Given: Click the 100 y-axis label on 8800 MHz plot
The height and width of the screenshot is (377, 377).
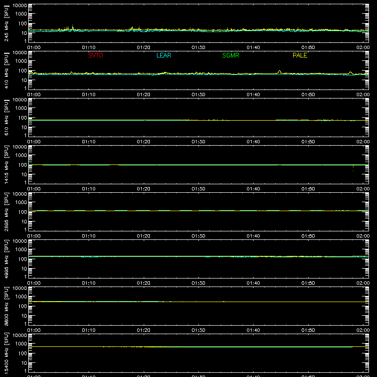Looking at the screenshot, I should tap(23, 306).
